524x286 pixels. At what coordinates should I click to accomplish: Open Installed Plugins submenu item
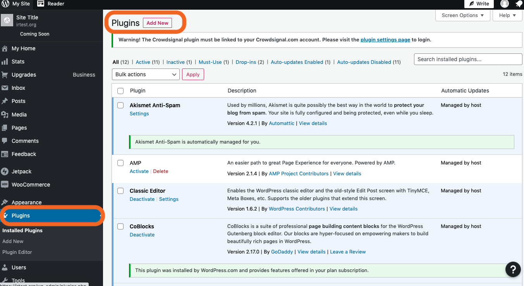tap(22, 230)
